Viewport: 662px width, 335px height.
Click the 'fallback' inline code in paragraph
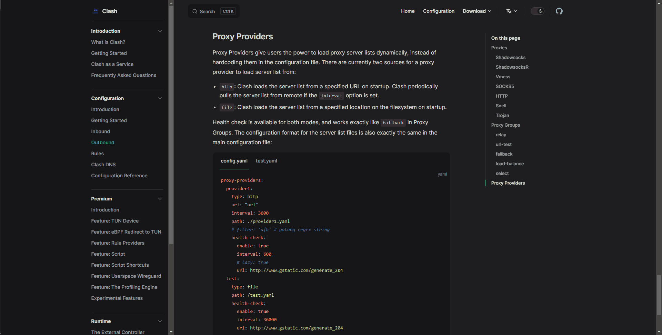click(x=393, y=122)
